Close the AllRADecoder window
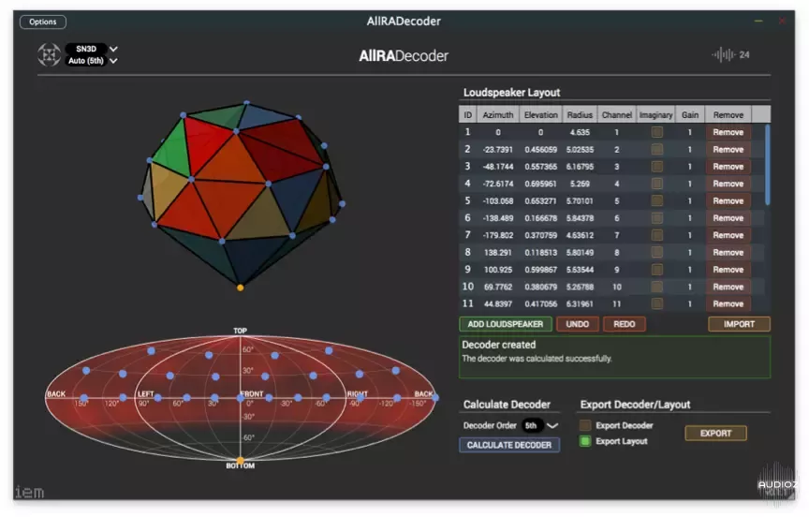The width and height of the screenshot is (809, 517). click(x=782, y=22)
